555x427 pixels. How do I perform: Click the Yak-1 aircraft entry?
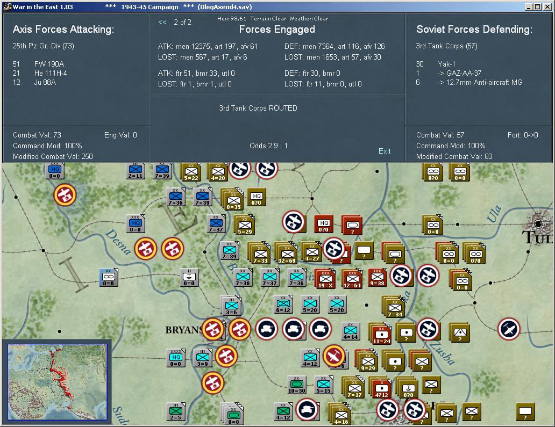click(447, 64)
